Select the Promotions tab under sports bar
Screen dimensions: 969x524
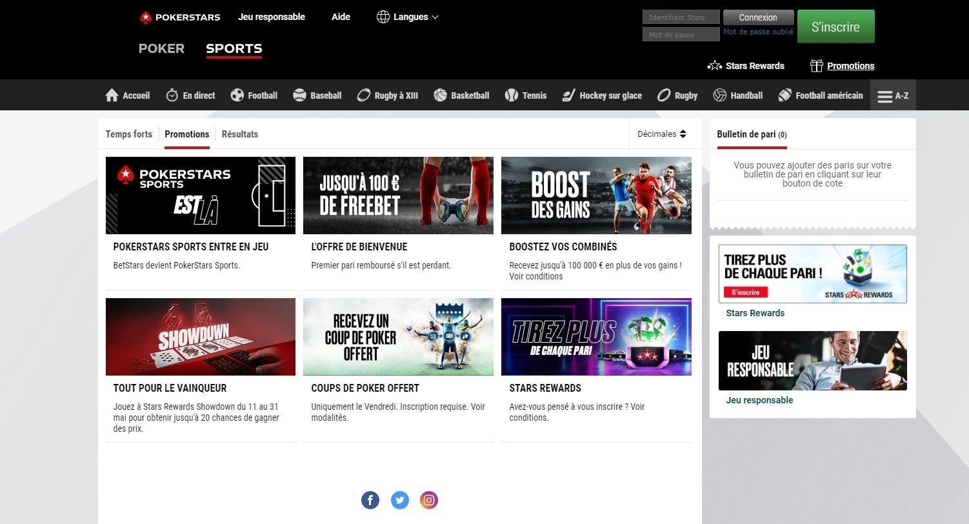187,134
